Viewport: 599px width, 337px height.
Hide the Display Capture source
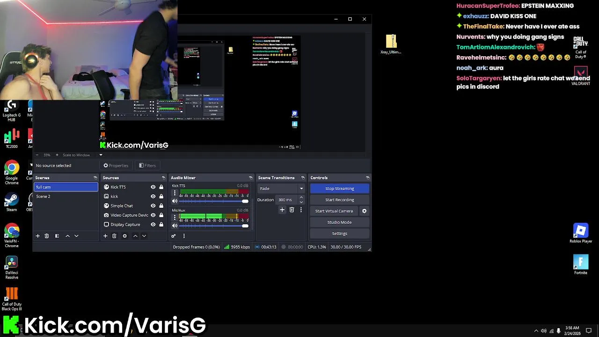153,225
